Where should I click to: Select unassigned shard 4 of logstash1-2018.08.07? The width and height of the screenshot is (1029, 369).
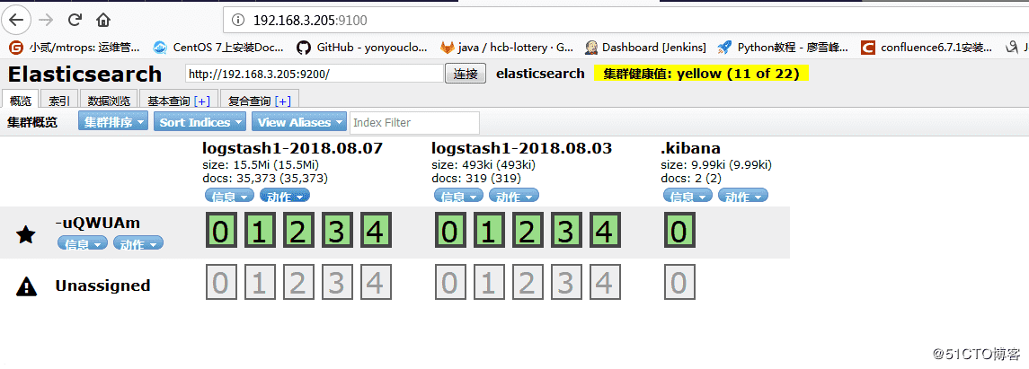(375, 282)
